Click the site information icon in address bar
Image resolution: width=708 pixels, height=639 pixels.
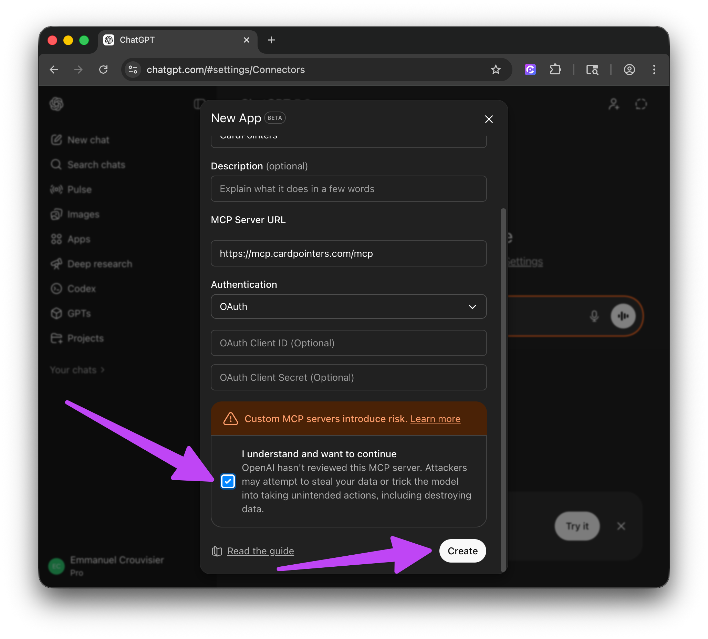(x=133, y=70)
